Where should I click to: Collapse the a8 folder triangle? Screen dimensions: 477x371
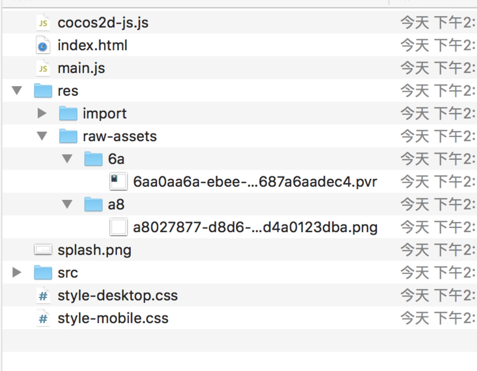(x=67, y=204)
